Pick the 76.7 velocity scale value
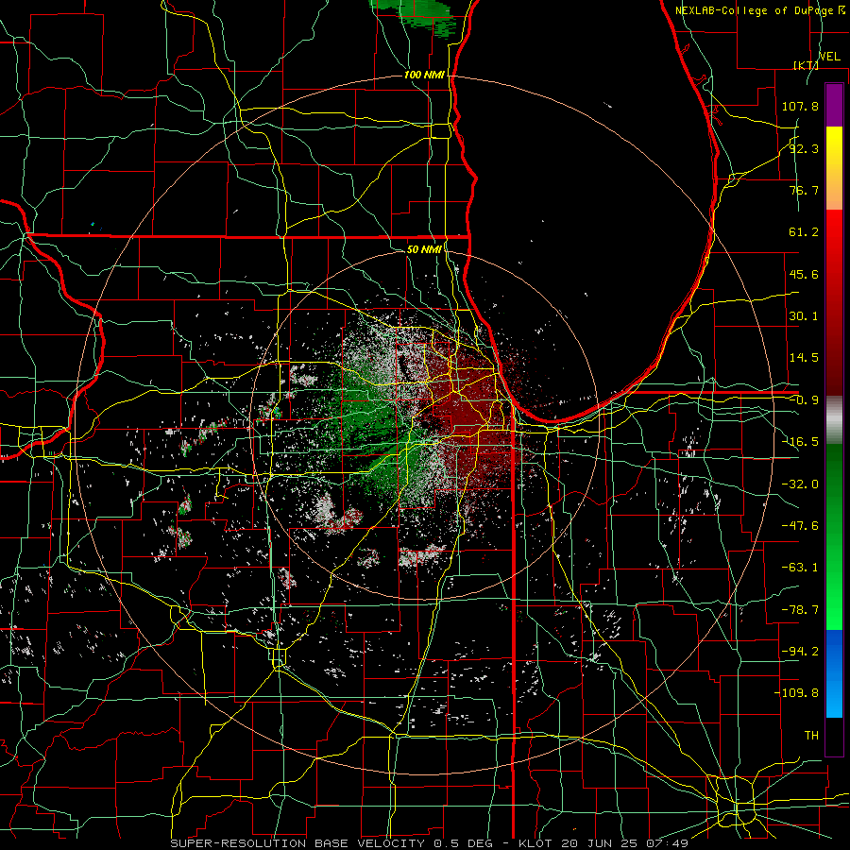The width and height of the screenshot is (850, 850). 804,190
